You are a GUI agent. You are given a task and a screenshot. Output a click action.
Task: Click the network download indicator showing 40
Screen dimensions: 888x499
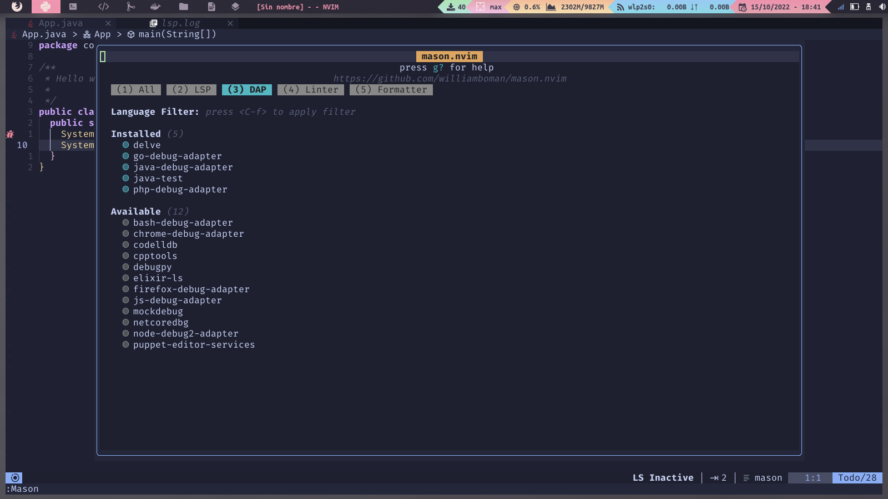[455, 7]
